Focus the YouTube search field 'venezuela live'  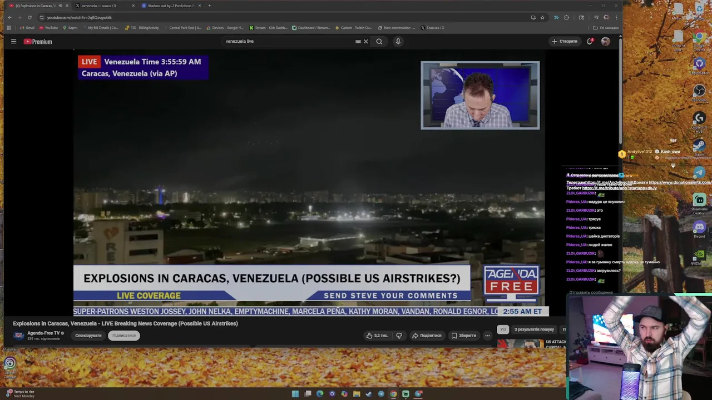pos(289,41)
